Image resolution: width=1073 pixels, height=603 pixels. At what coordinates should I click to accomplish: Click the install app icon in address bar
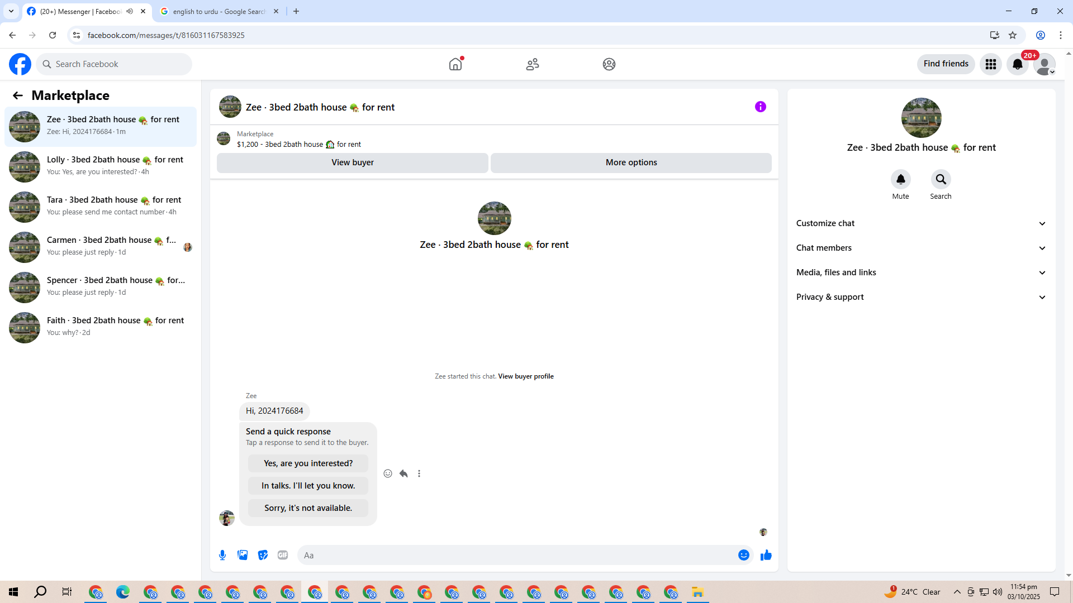[x=995, y=35]
